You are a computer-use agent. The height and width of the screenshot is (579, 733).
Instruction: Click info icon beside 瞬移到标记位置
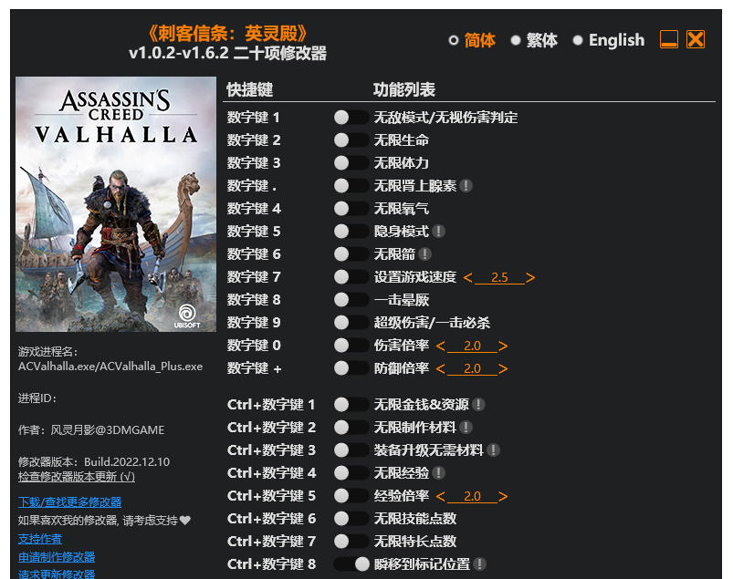[479, 564]
